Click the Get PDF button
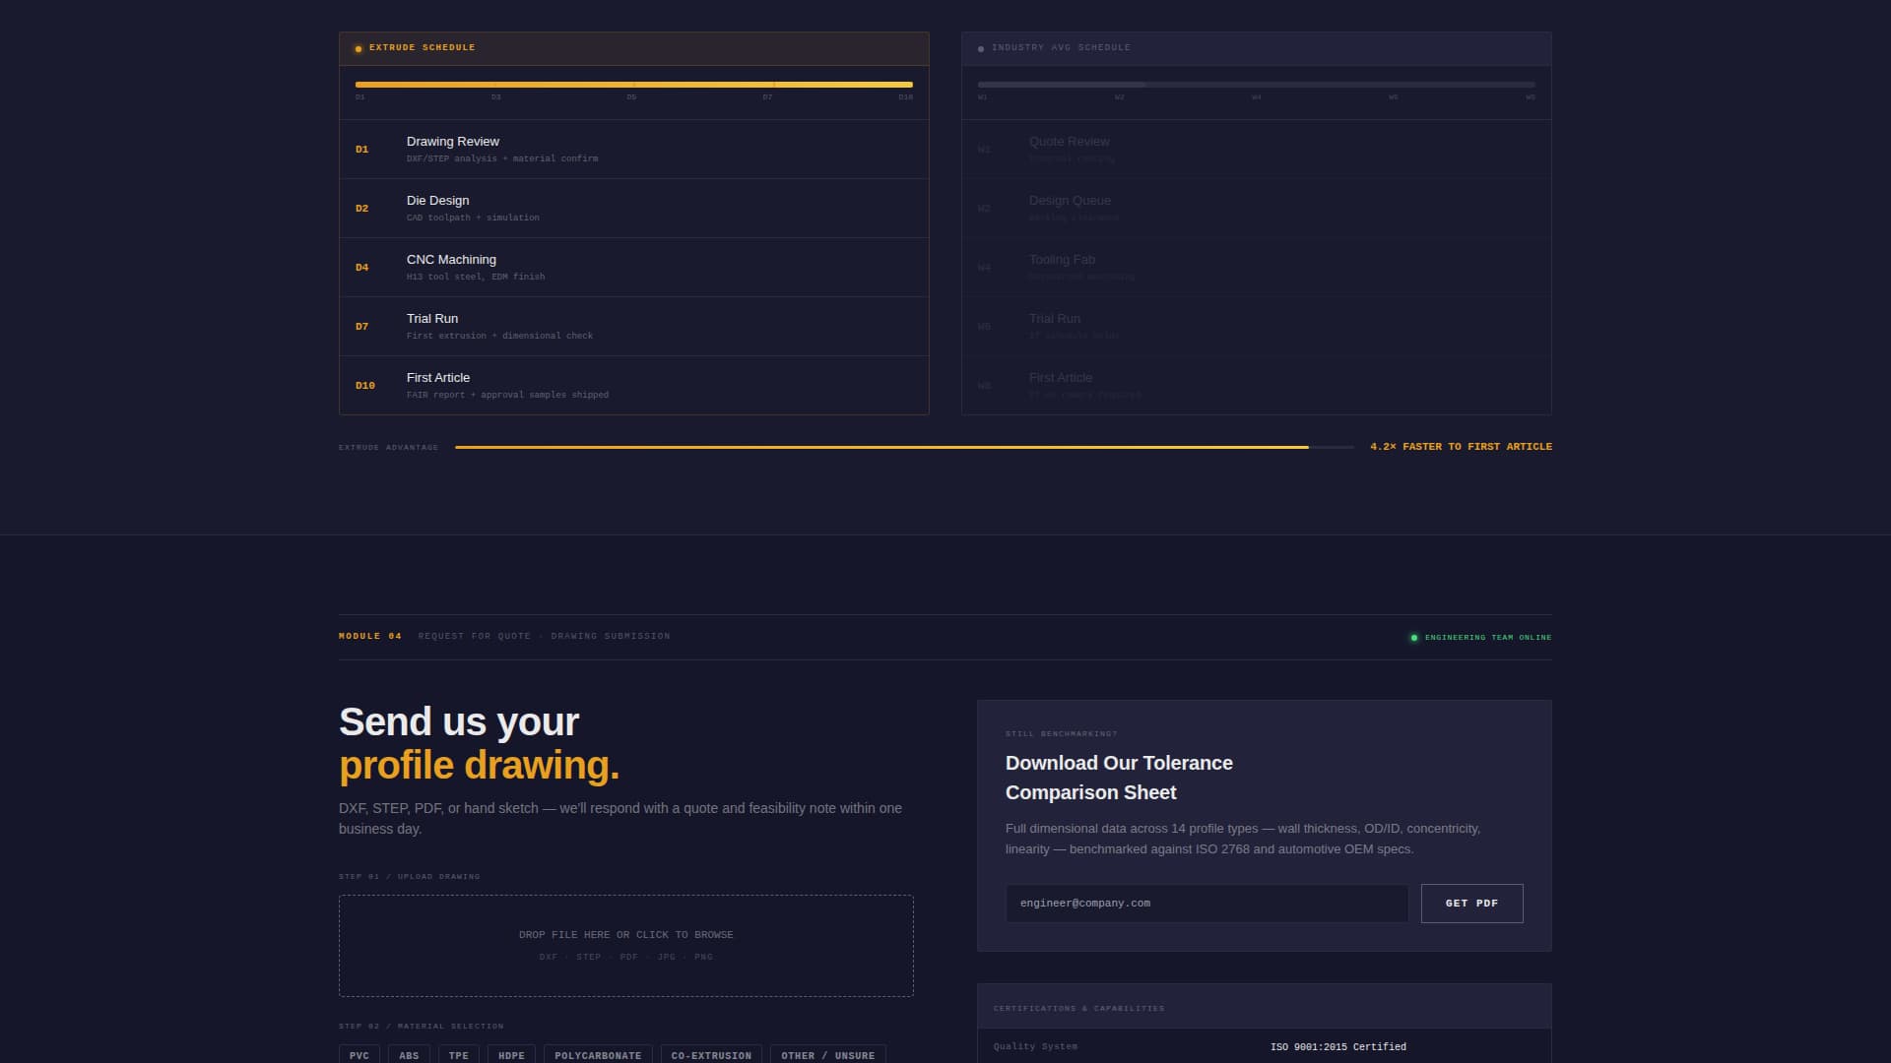Screen dimensions: 1891x1063 point(1471,903)
